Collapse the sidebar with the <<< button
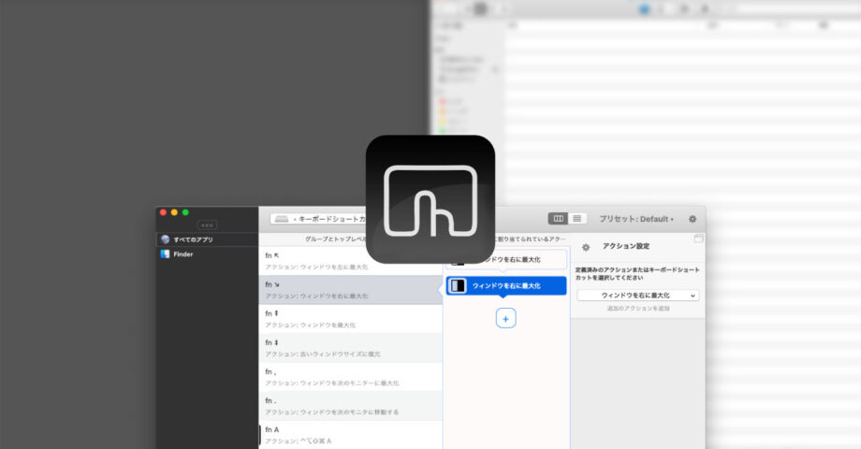The height and width of the screenshot is (449, 861). click(207, 225)
